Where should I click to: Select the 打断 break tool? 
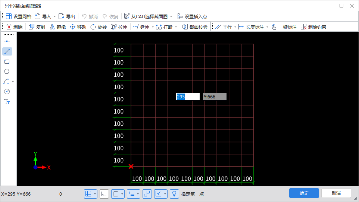pos(164,27)
